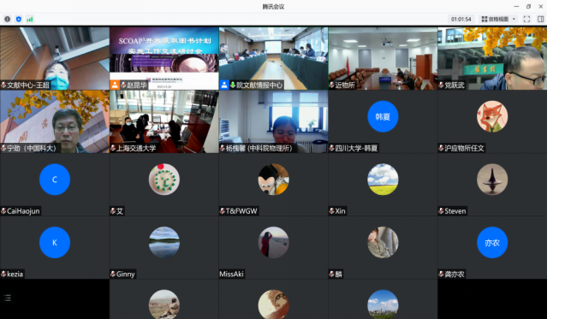Viewport: 565px width, 319px height.
Task: Select the MissAki participant avatar
Action: tap(273, 242)
